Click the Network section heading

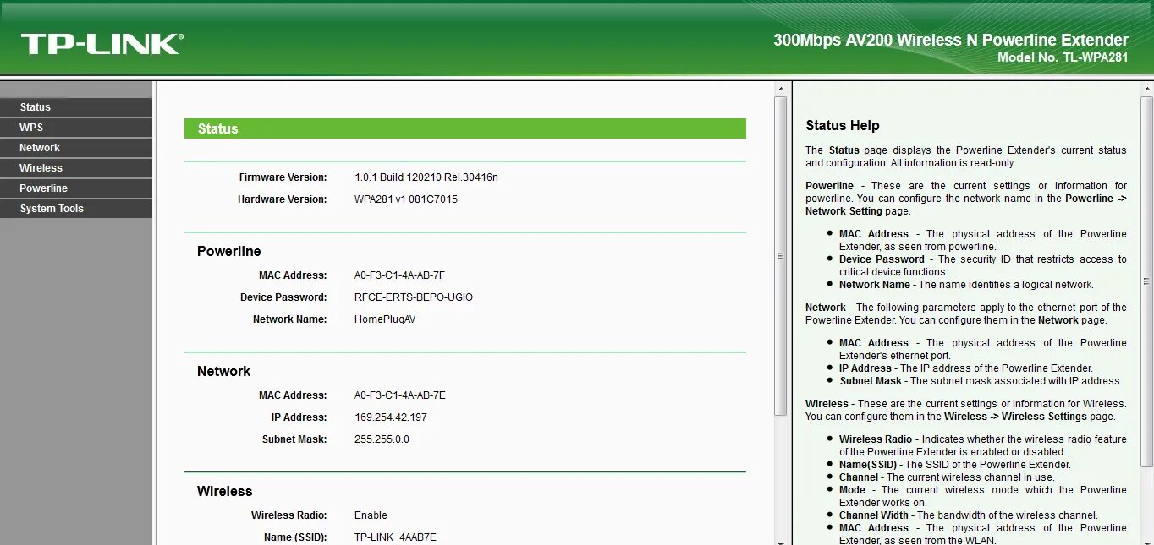pos(223,372)
